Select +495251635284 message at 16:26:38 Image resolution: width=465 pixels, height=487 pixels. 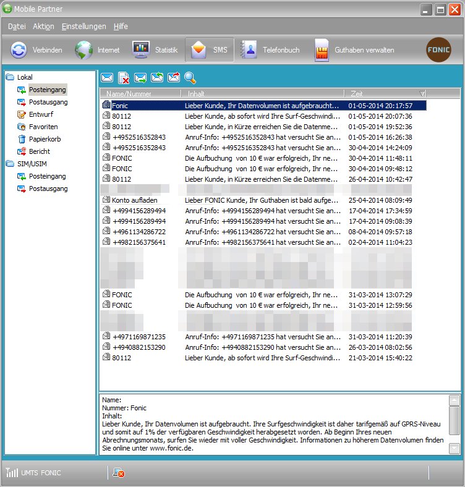tap(263, 137)
